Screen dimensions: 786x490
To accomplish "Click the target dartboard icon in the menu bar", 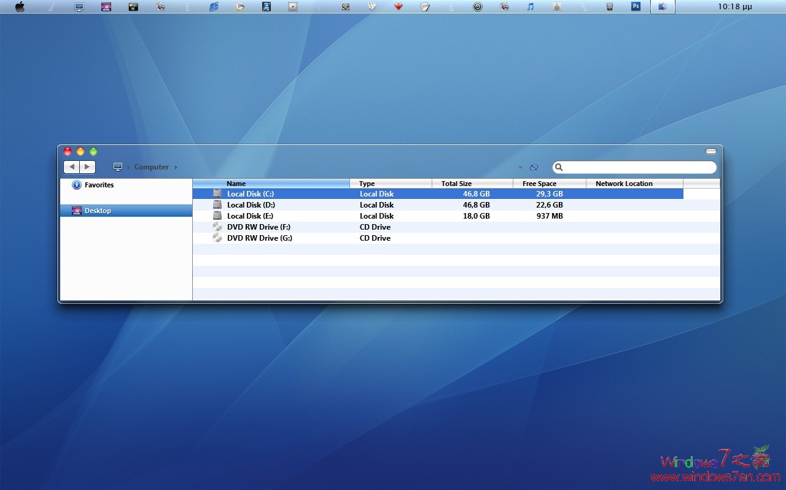I will coord(478,6).
